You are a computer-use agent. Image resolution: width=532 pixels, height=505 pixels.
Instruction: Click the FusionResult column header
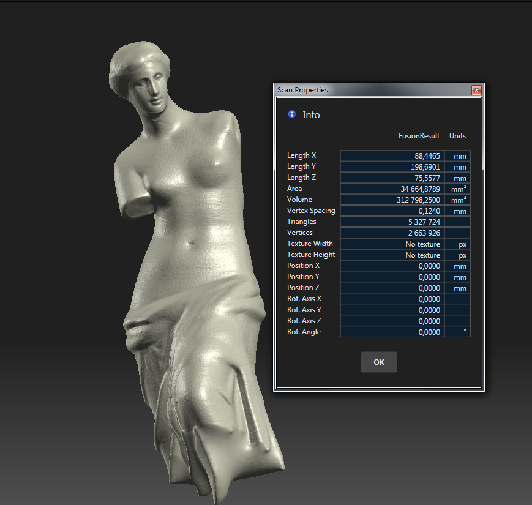[x=419, y=136]
